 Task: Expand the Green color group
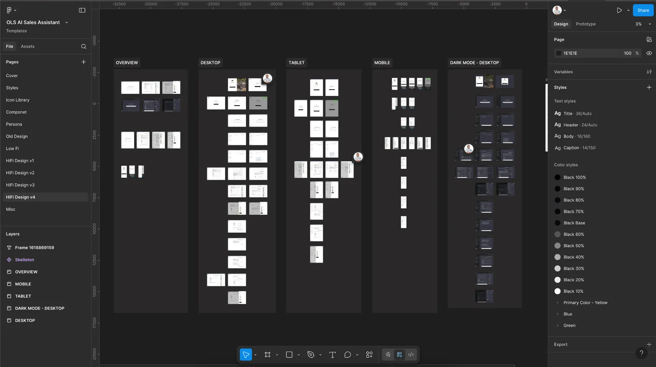pyautogui.click(x=558, y=326)
